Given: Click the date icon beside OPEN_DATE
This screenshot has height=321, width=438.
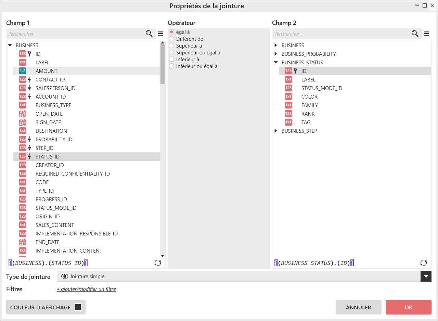Looking at the screenshot, I should 23,114.
